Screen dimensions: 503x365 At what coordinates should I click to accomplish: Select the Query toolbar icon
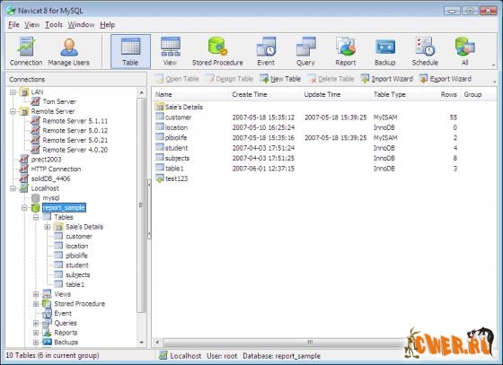[x=305, y=51]
